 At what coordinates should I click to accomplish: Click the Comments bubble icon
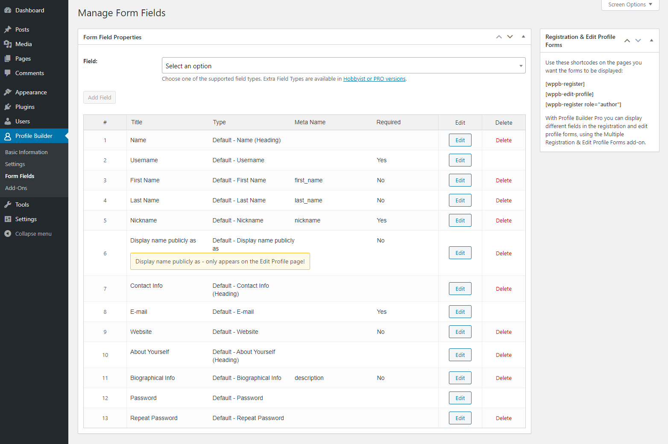point(8,73)
